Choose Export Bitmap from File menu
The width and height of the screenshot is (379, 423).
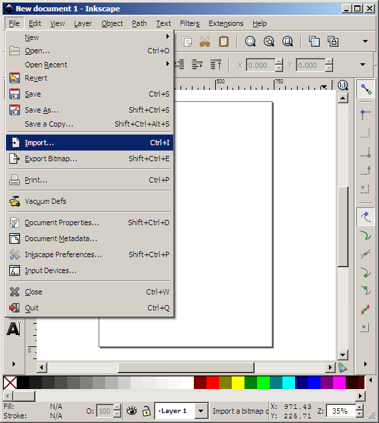[89, 159]
